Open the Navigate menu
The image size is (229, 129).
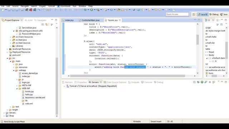(x=25, y=6)
